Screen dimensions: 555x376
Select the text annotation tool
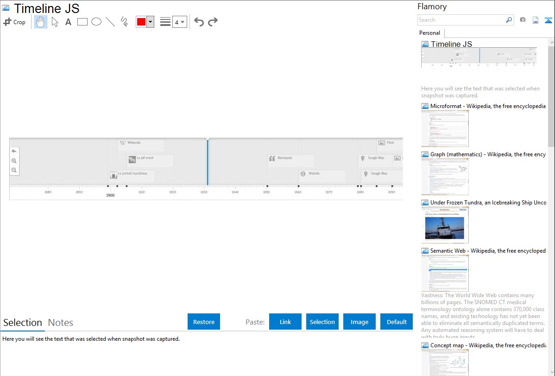coord(68,22)
